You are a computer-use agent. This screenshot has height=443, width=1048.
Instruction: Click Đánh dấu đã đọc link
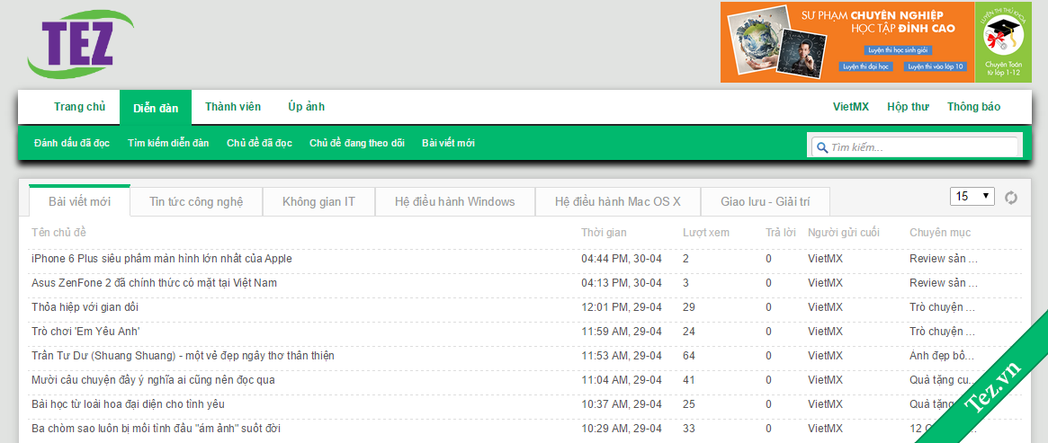click(72, 143)
